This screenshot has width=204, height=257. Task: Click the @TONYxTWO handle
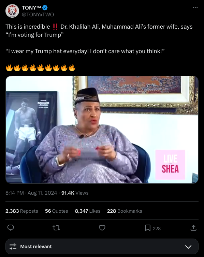click(38, 15)
